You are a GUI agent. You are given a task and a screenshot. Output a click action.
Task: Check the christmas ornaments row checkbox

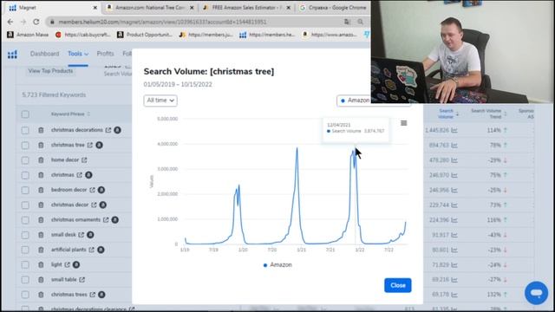click(25, 220)
